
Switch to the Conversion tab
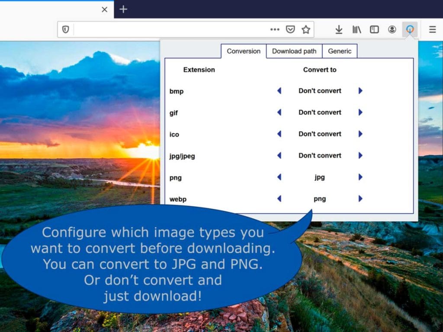[x=244, y=51]
